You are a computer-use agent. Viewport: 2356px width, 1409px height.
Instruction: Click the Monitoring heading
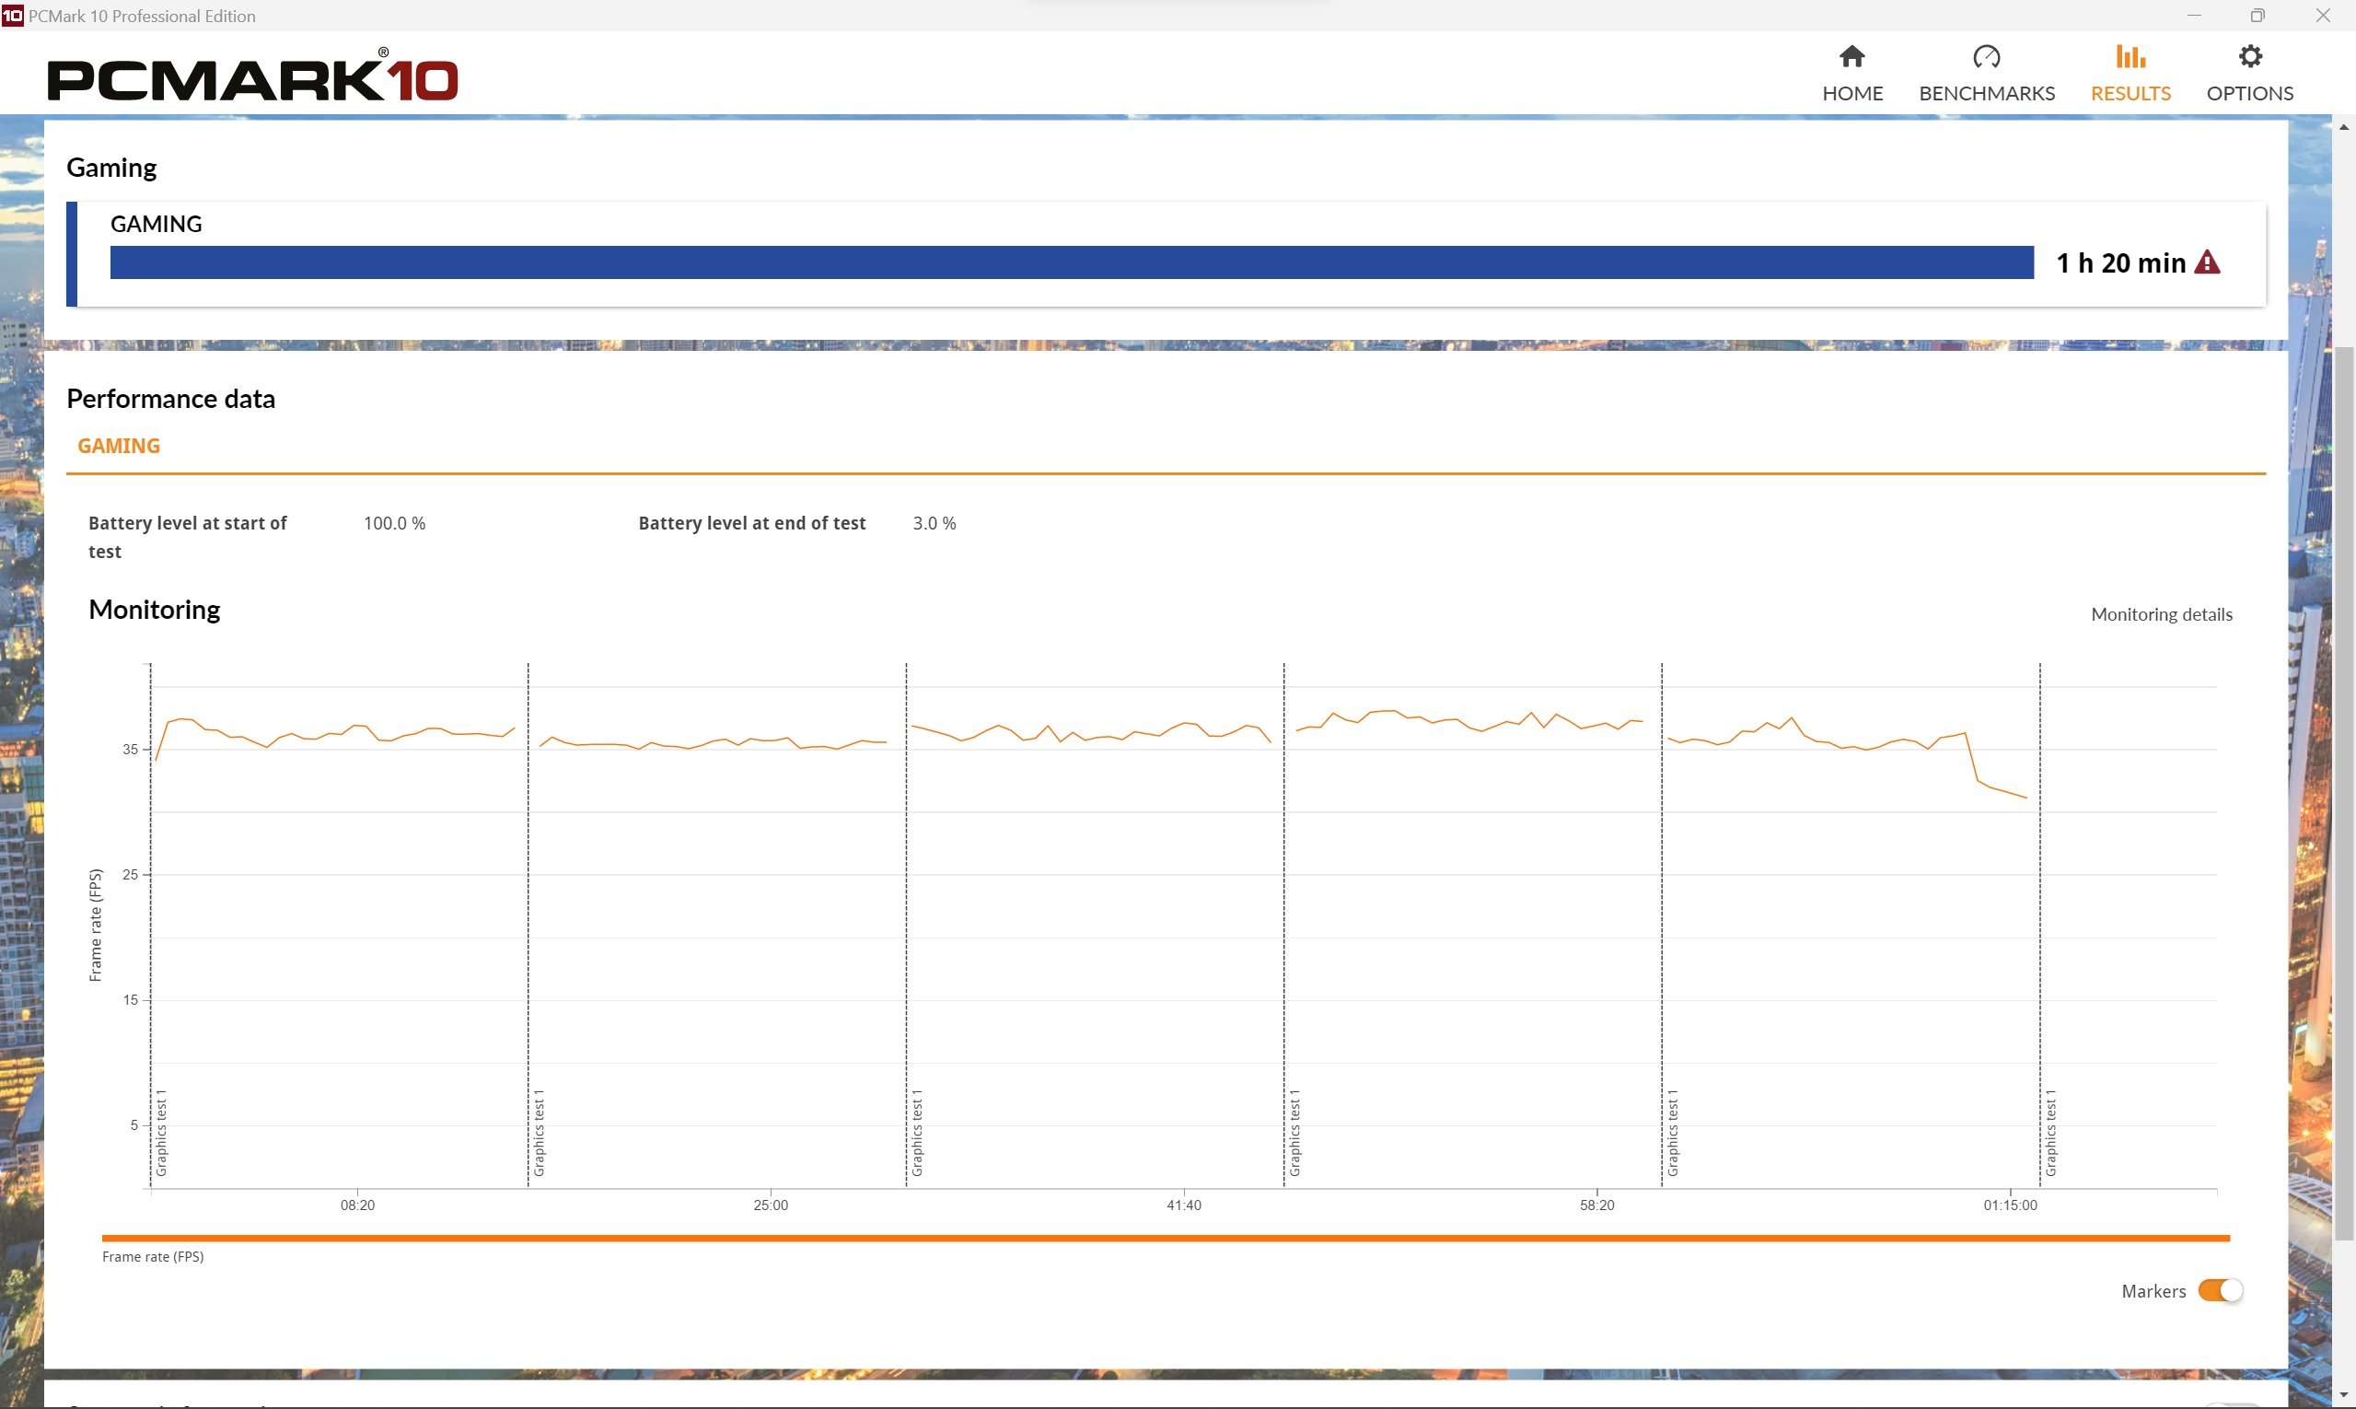tap(154, 610)
